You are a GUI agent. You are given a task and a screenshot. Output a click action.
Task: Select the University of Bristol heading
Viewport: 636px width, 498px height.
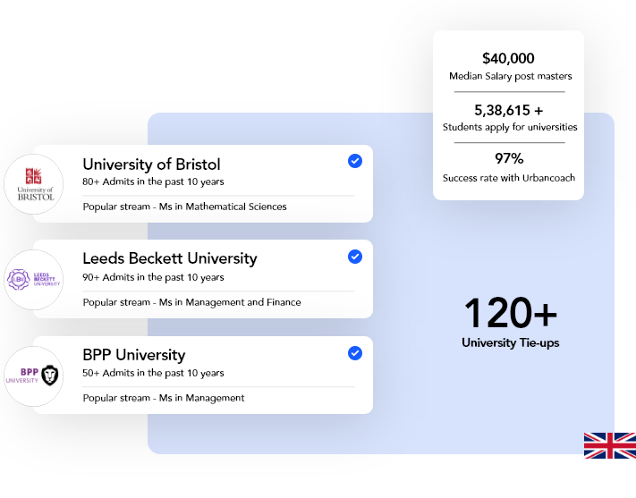point(151,165)
